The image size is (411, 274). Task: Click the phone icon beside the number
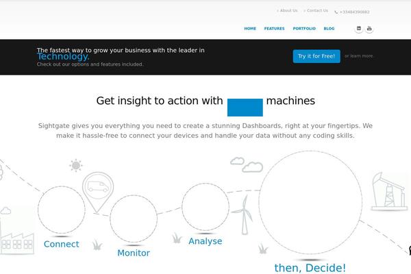336,12
